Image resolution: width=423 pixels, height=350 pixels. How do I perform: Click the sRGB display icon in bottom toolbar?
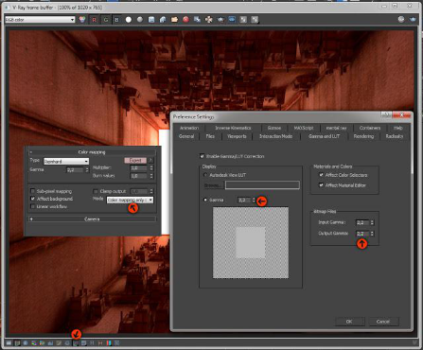pyautogui.click(x=76, y=342)
